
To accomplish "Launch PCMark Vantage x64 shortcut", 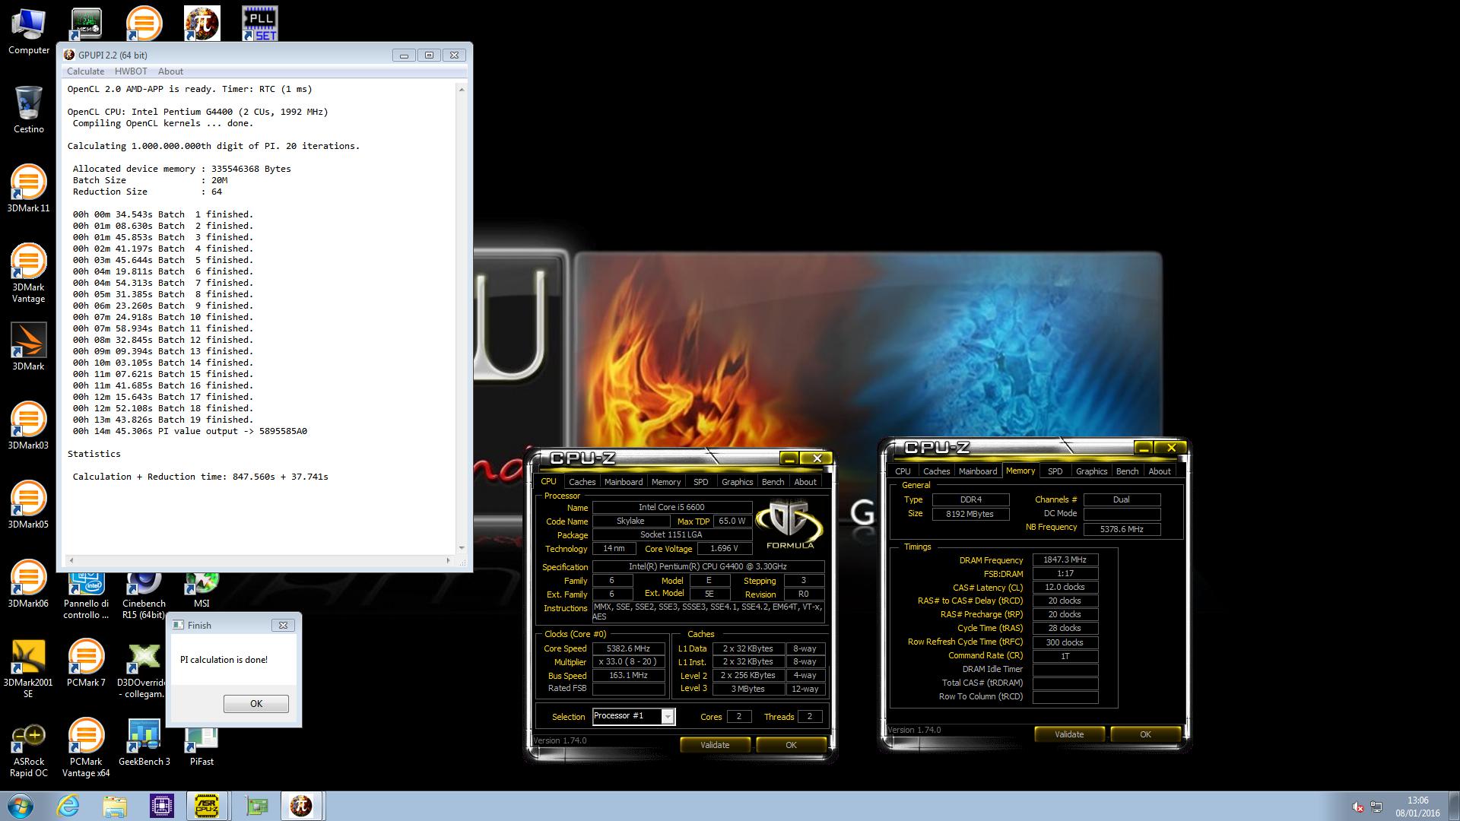I will point(86,747).
